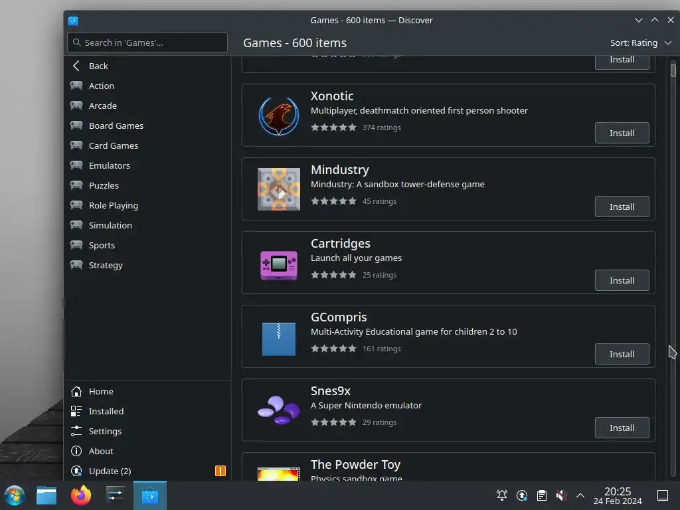The image size is (680, 510).
Task: Expand the Sort: Rating dropdown
Action: tap(641, 43)
